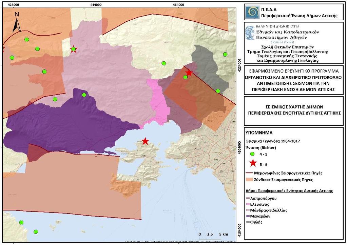Click the legend red star for 5 - 6
Image resolution: width=347 pixels, height=245 pixels.
point(253,163)
